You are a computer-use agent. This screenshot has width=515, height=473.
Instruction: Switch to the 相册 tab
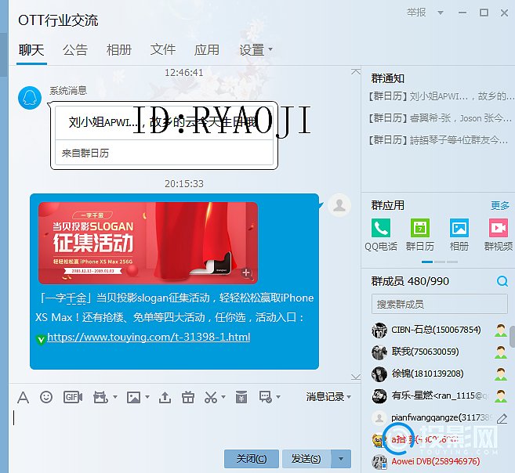[x=119, y=50]
